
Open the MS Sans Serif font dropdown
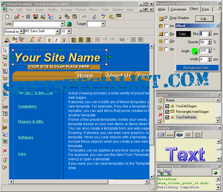(58, 31)
